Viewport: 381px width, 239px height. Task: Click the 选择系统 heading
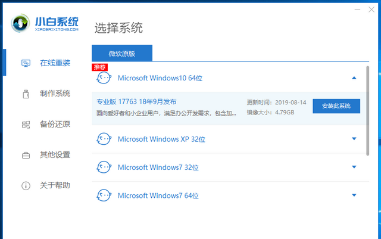118,28
